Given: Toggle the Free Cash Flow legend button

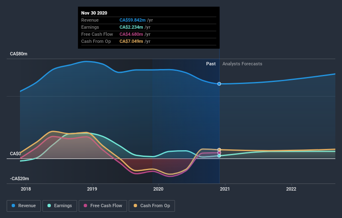Looking at the screenshot, I should [x=103, y=206].
